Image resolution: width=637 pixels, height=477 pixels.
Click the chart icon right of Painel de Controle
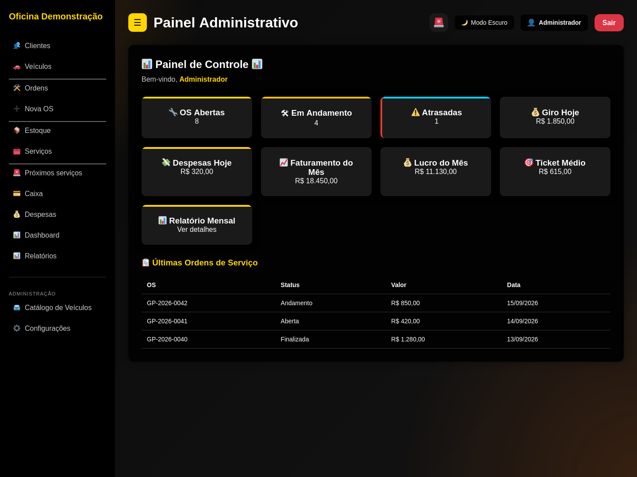pos(257,64)
